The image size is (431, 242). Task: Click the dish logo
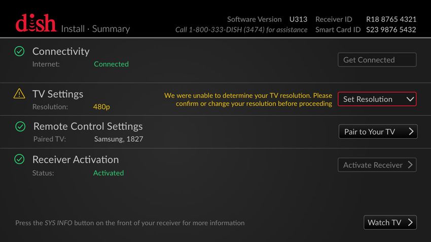[x=35, y=23]
